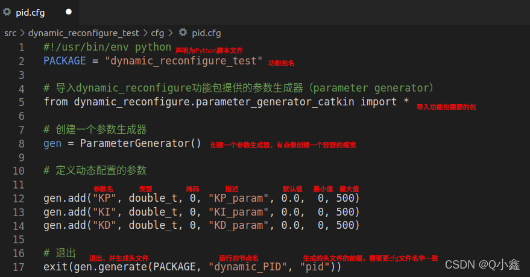Expand the chevron after dynamic_reconfigure_test in the breadcrumb
The height and width of the screenshot is (277, 530).
[145, 33]
